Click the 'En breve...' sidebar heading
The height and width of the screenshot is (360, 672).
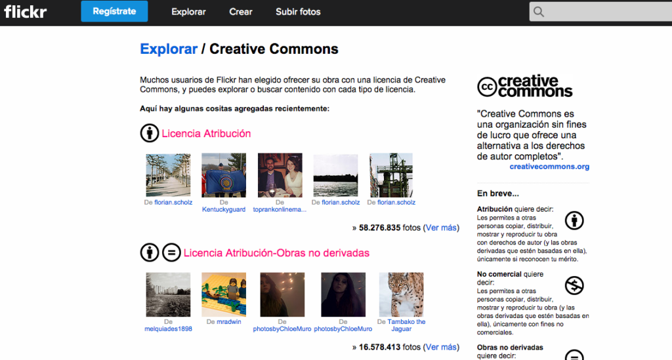pos(498,193)
